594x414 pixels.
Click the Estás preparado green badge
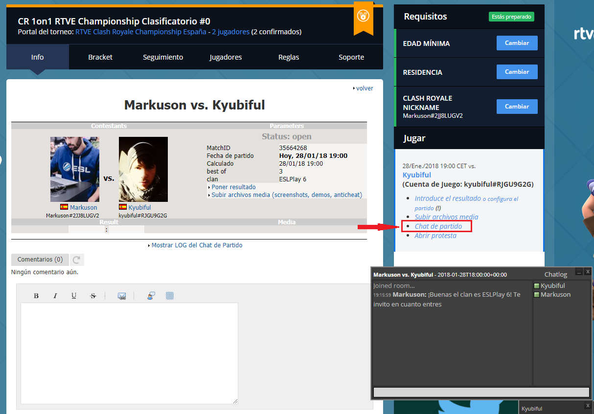coord(511,17)
